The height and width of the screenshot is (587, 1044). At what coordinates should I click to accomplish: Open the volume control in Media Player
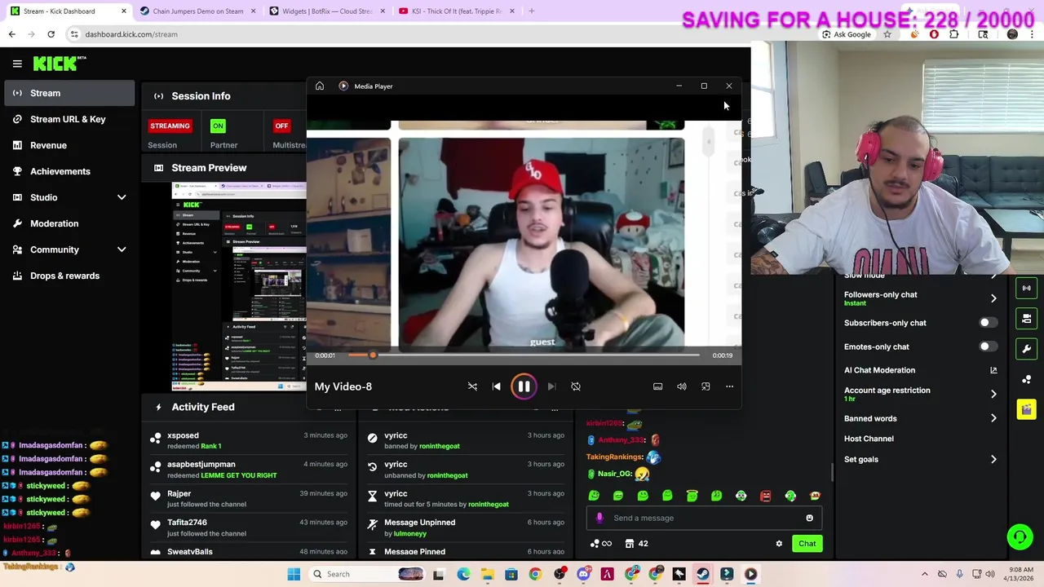(x=682, y=386)
